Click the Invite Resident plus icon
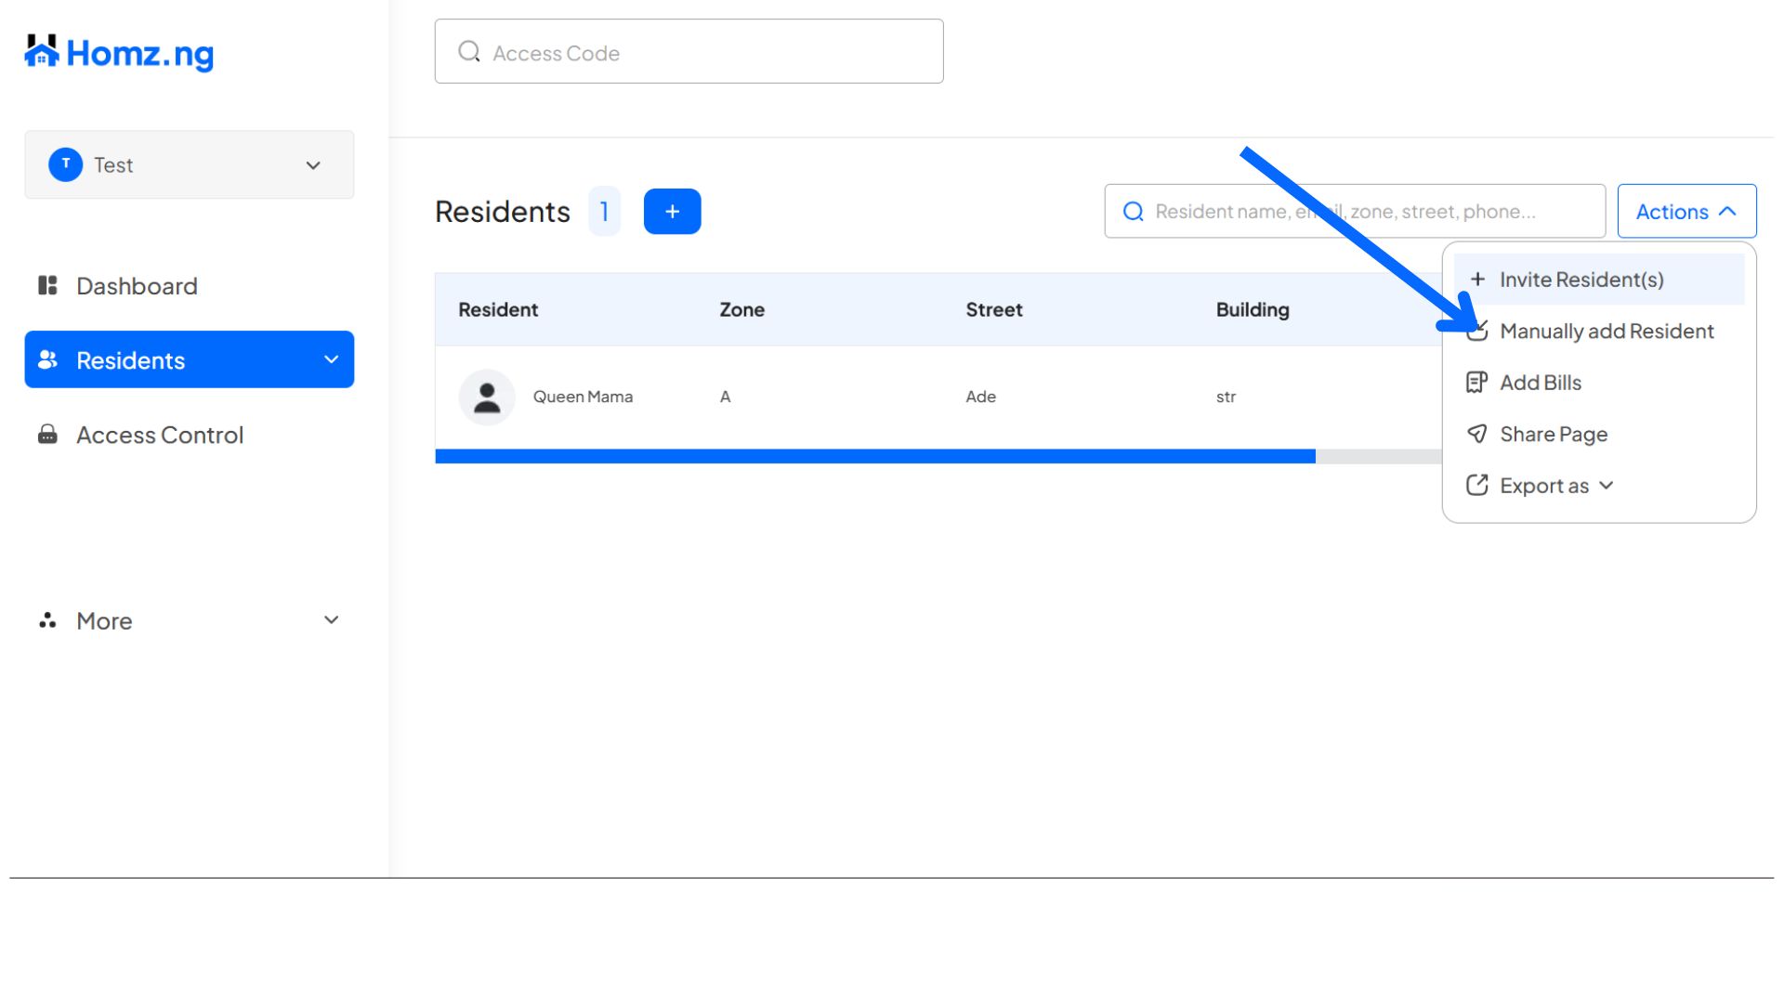This screenshot has height=1003, width=1784. pyautogui.click(x=1477, y=279)
